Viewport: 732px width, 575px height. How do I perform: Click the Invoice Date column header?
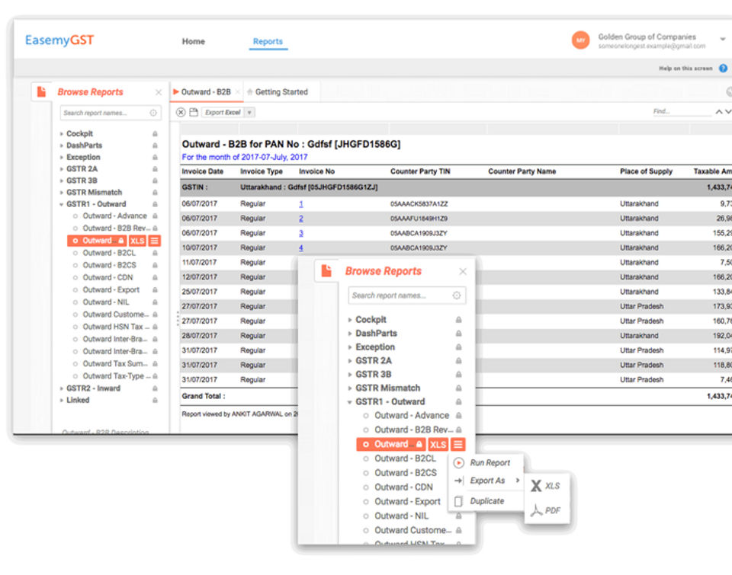click(x=203, y=171)
